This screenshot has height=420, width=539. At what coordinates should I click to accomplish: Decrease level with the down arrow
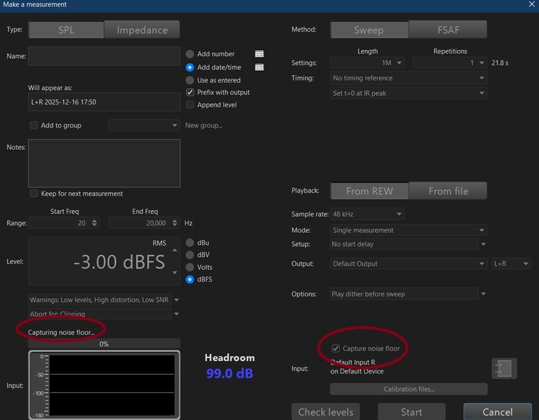tap(175, 273)
